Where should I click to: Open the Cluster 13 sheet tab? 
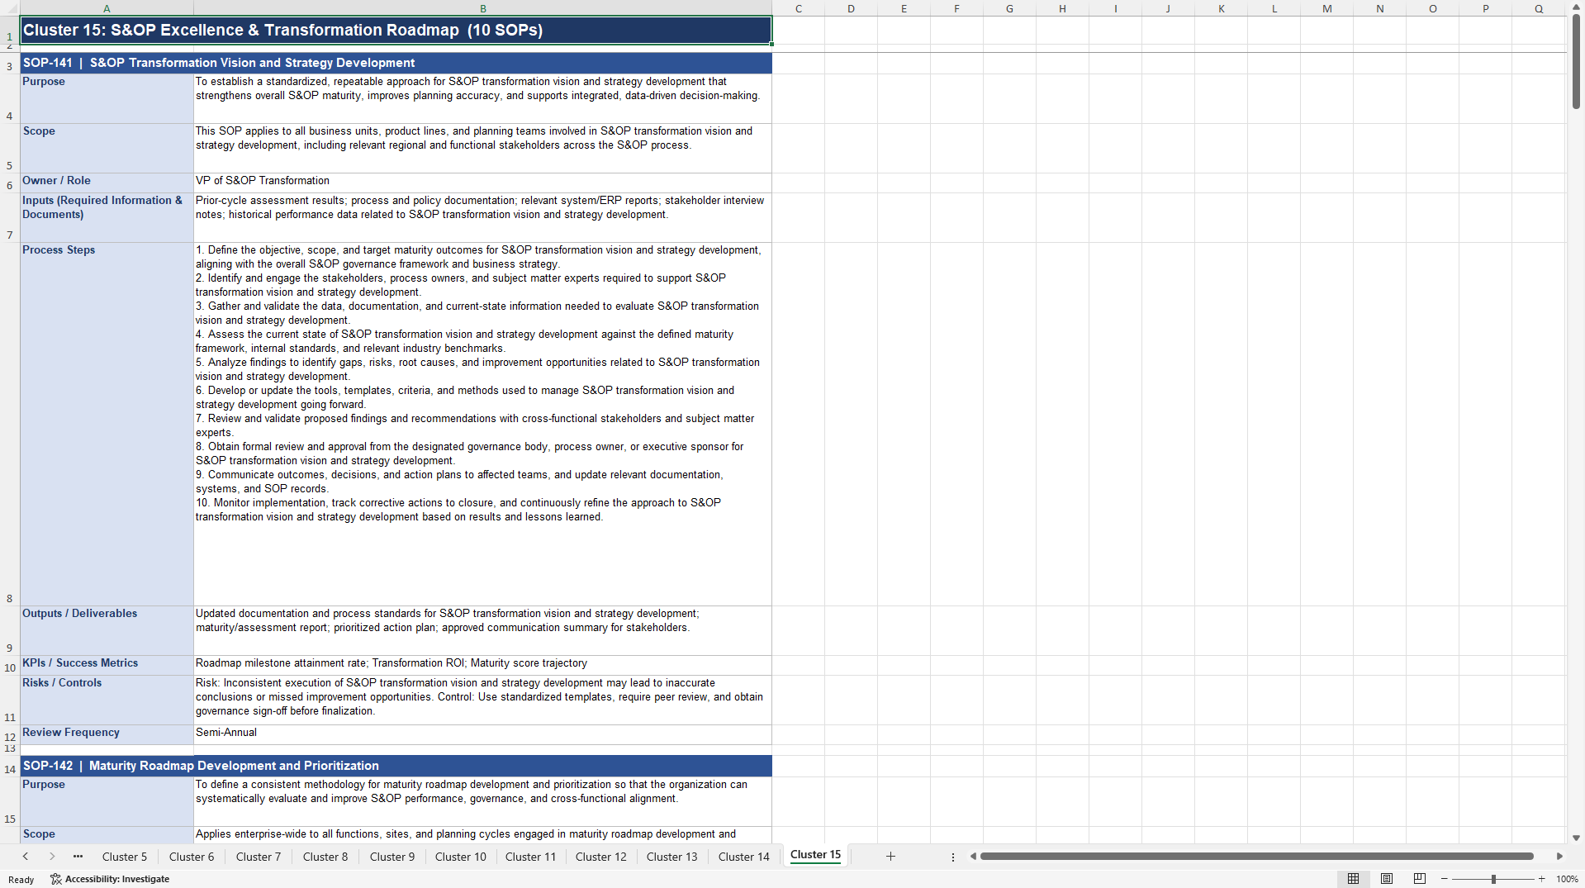click(x=672, y=857)
